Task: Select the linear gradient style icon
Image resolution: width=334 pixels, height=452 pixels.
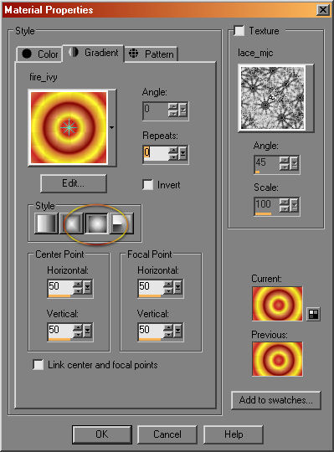Action: pos(46,223)
